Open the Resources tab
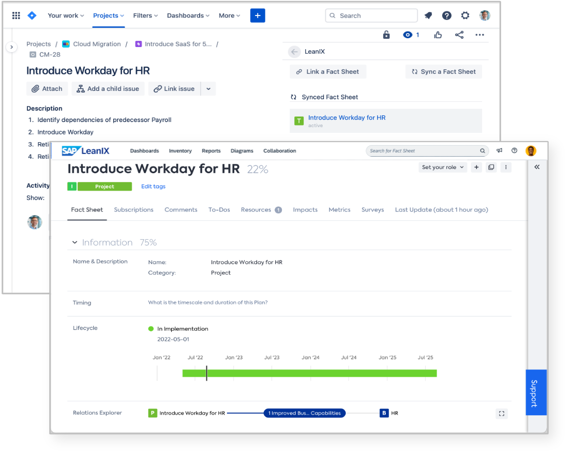The width and height of the screenshot is (571, 457). (261, 210)
